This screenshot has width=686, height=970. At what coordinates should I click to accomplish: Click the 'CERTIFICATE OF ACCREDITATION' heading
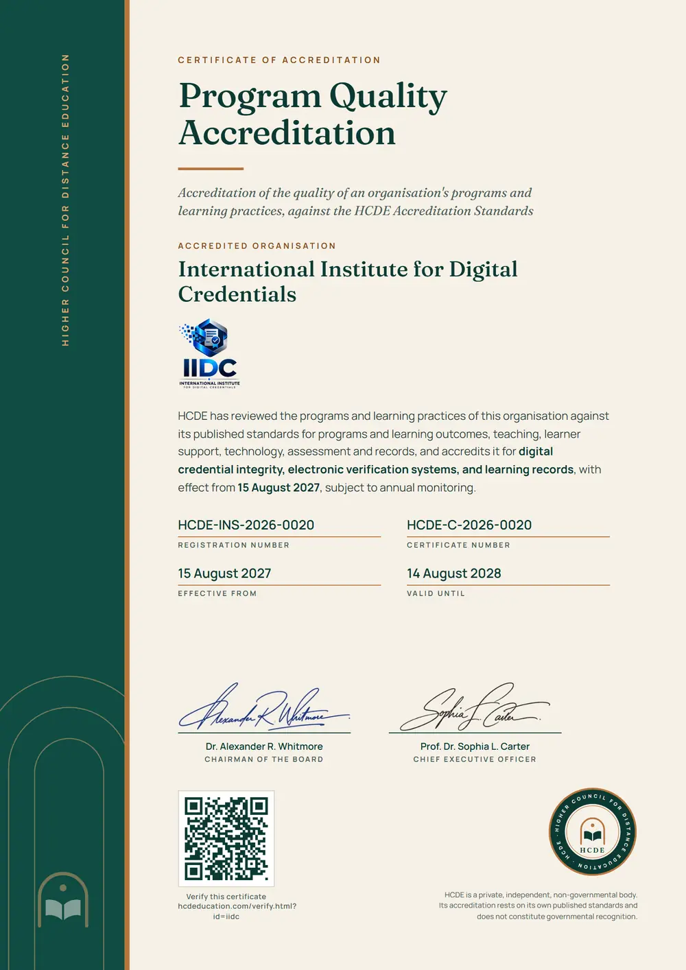pos(279,60)
